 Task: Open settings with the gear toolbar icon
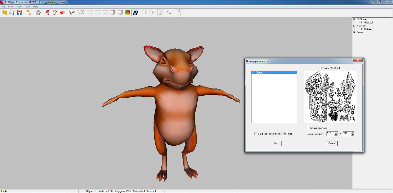tap(38, 12)
